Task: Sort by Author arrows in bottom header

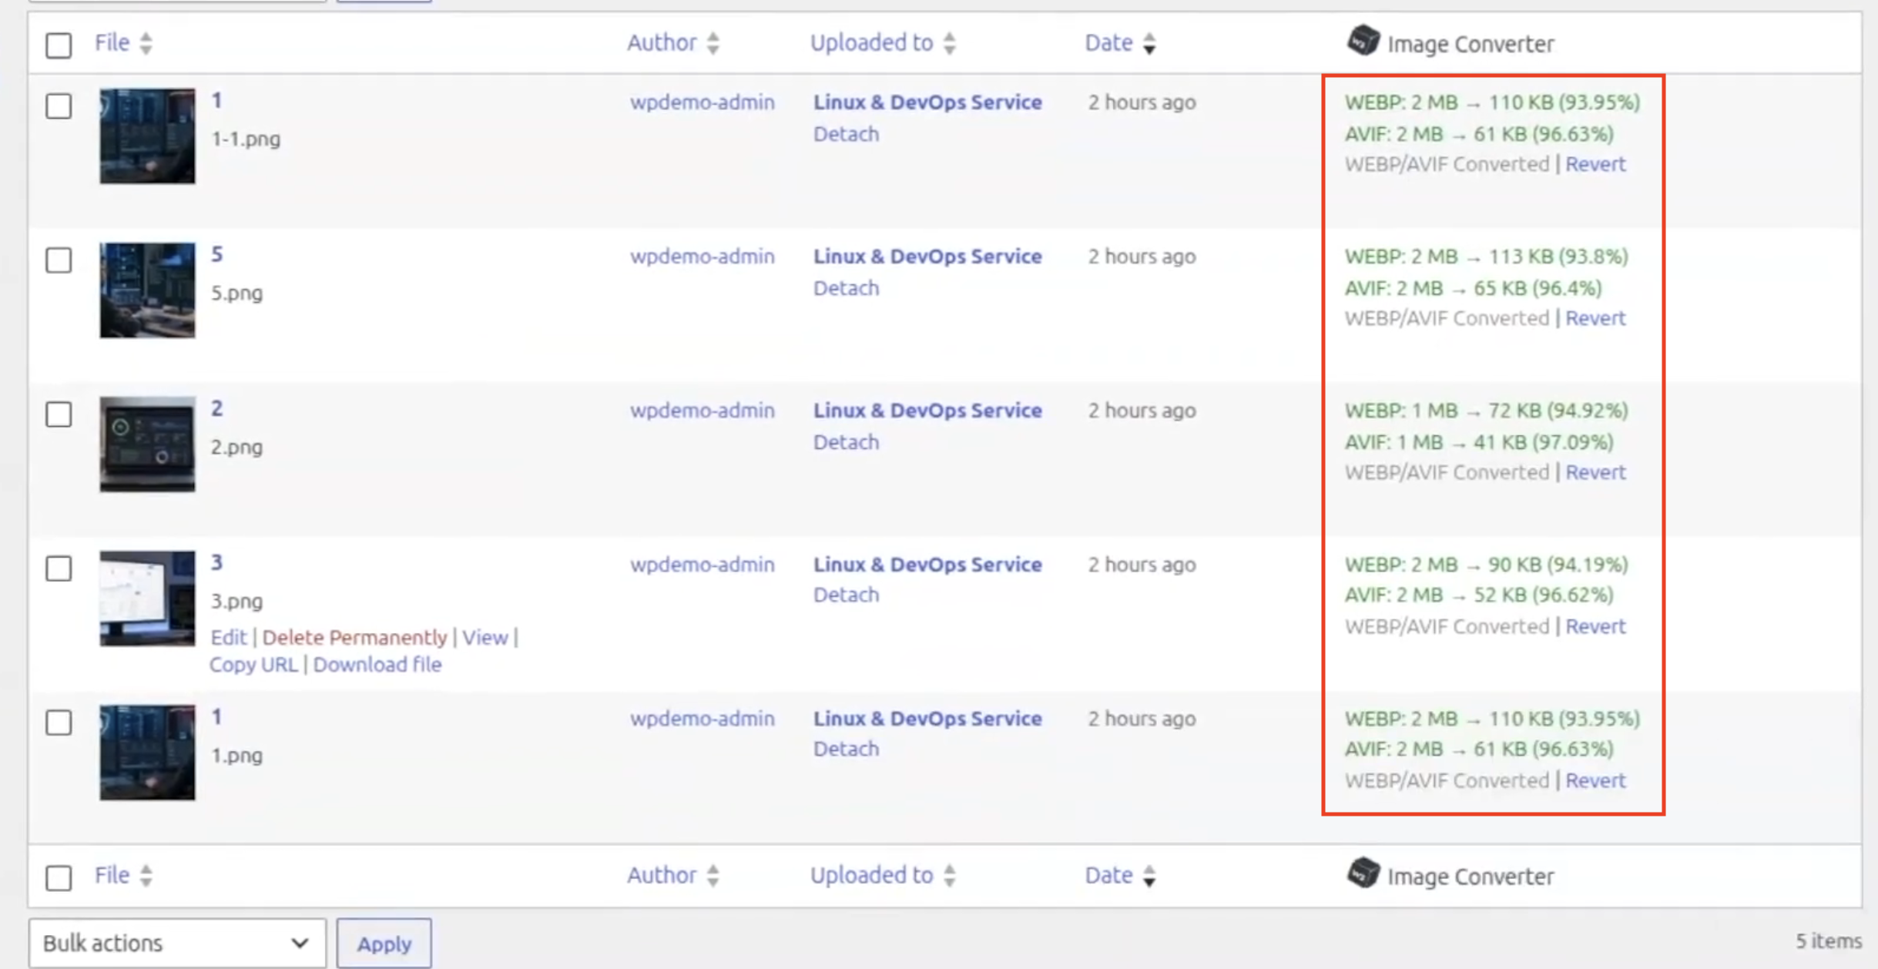Action: [x=713, y=876]
